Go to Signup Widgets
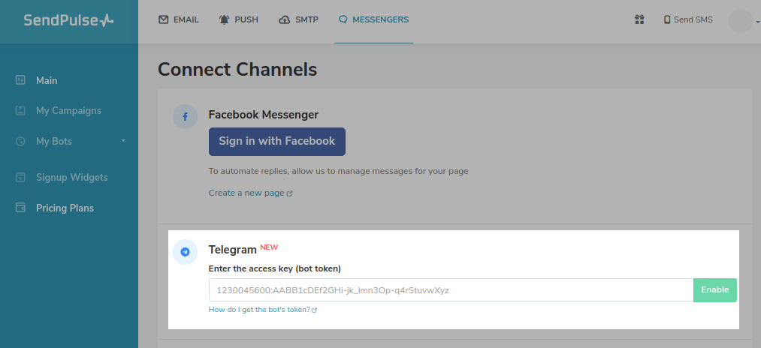This screenshot has height=348, width=761. [72, 178]
